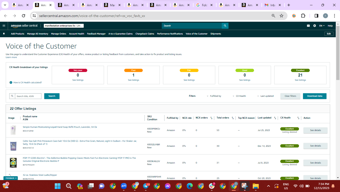Image resolution: width=340 pixels, height=192 pixels.
Task: Open the Chrome three-dot menu
Action: click(x=334, y=16)
